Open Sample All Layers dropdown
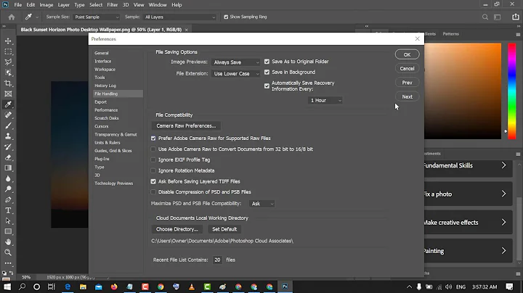 click(x=180, y=17)
